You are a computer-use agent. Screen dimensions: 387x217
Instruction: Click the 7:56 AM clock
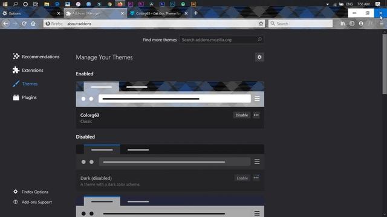pyautogui.click(x=363, y=4)
